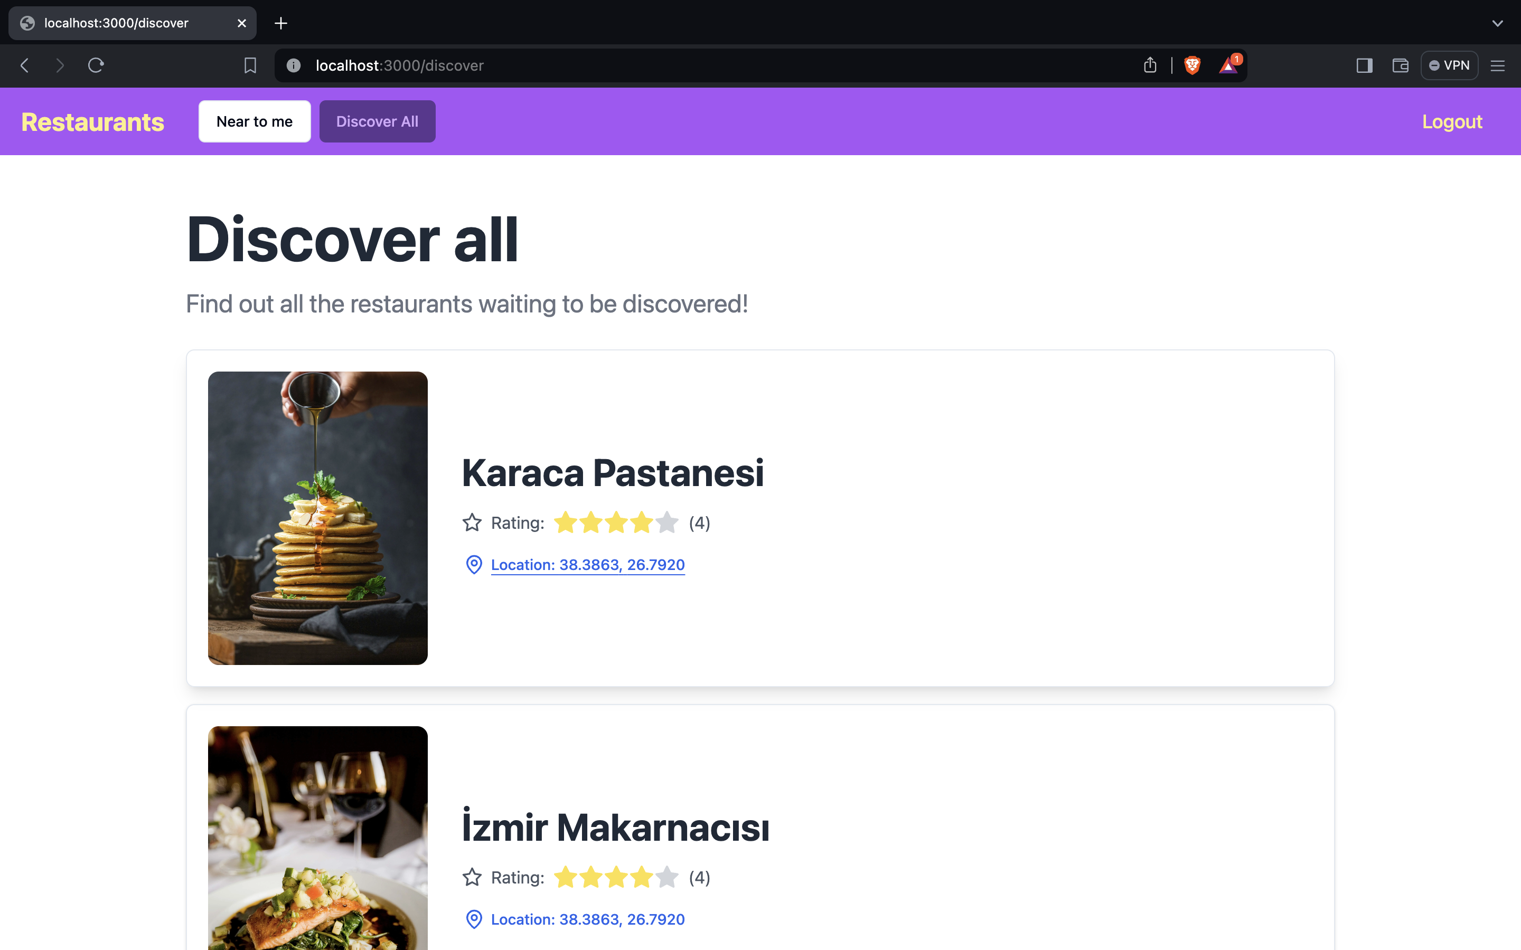Open the Karaca Pastanesi pancake photo

[318, 518]
